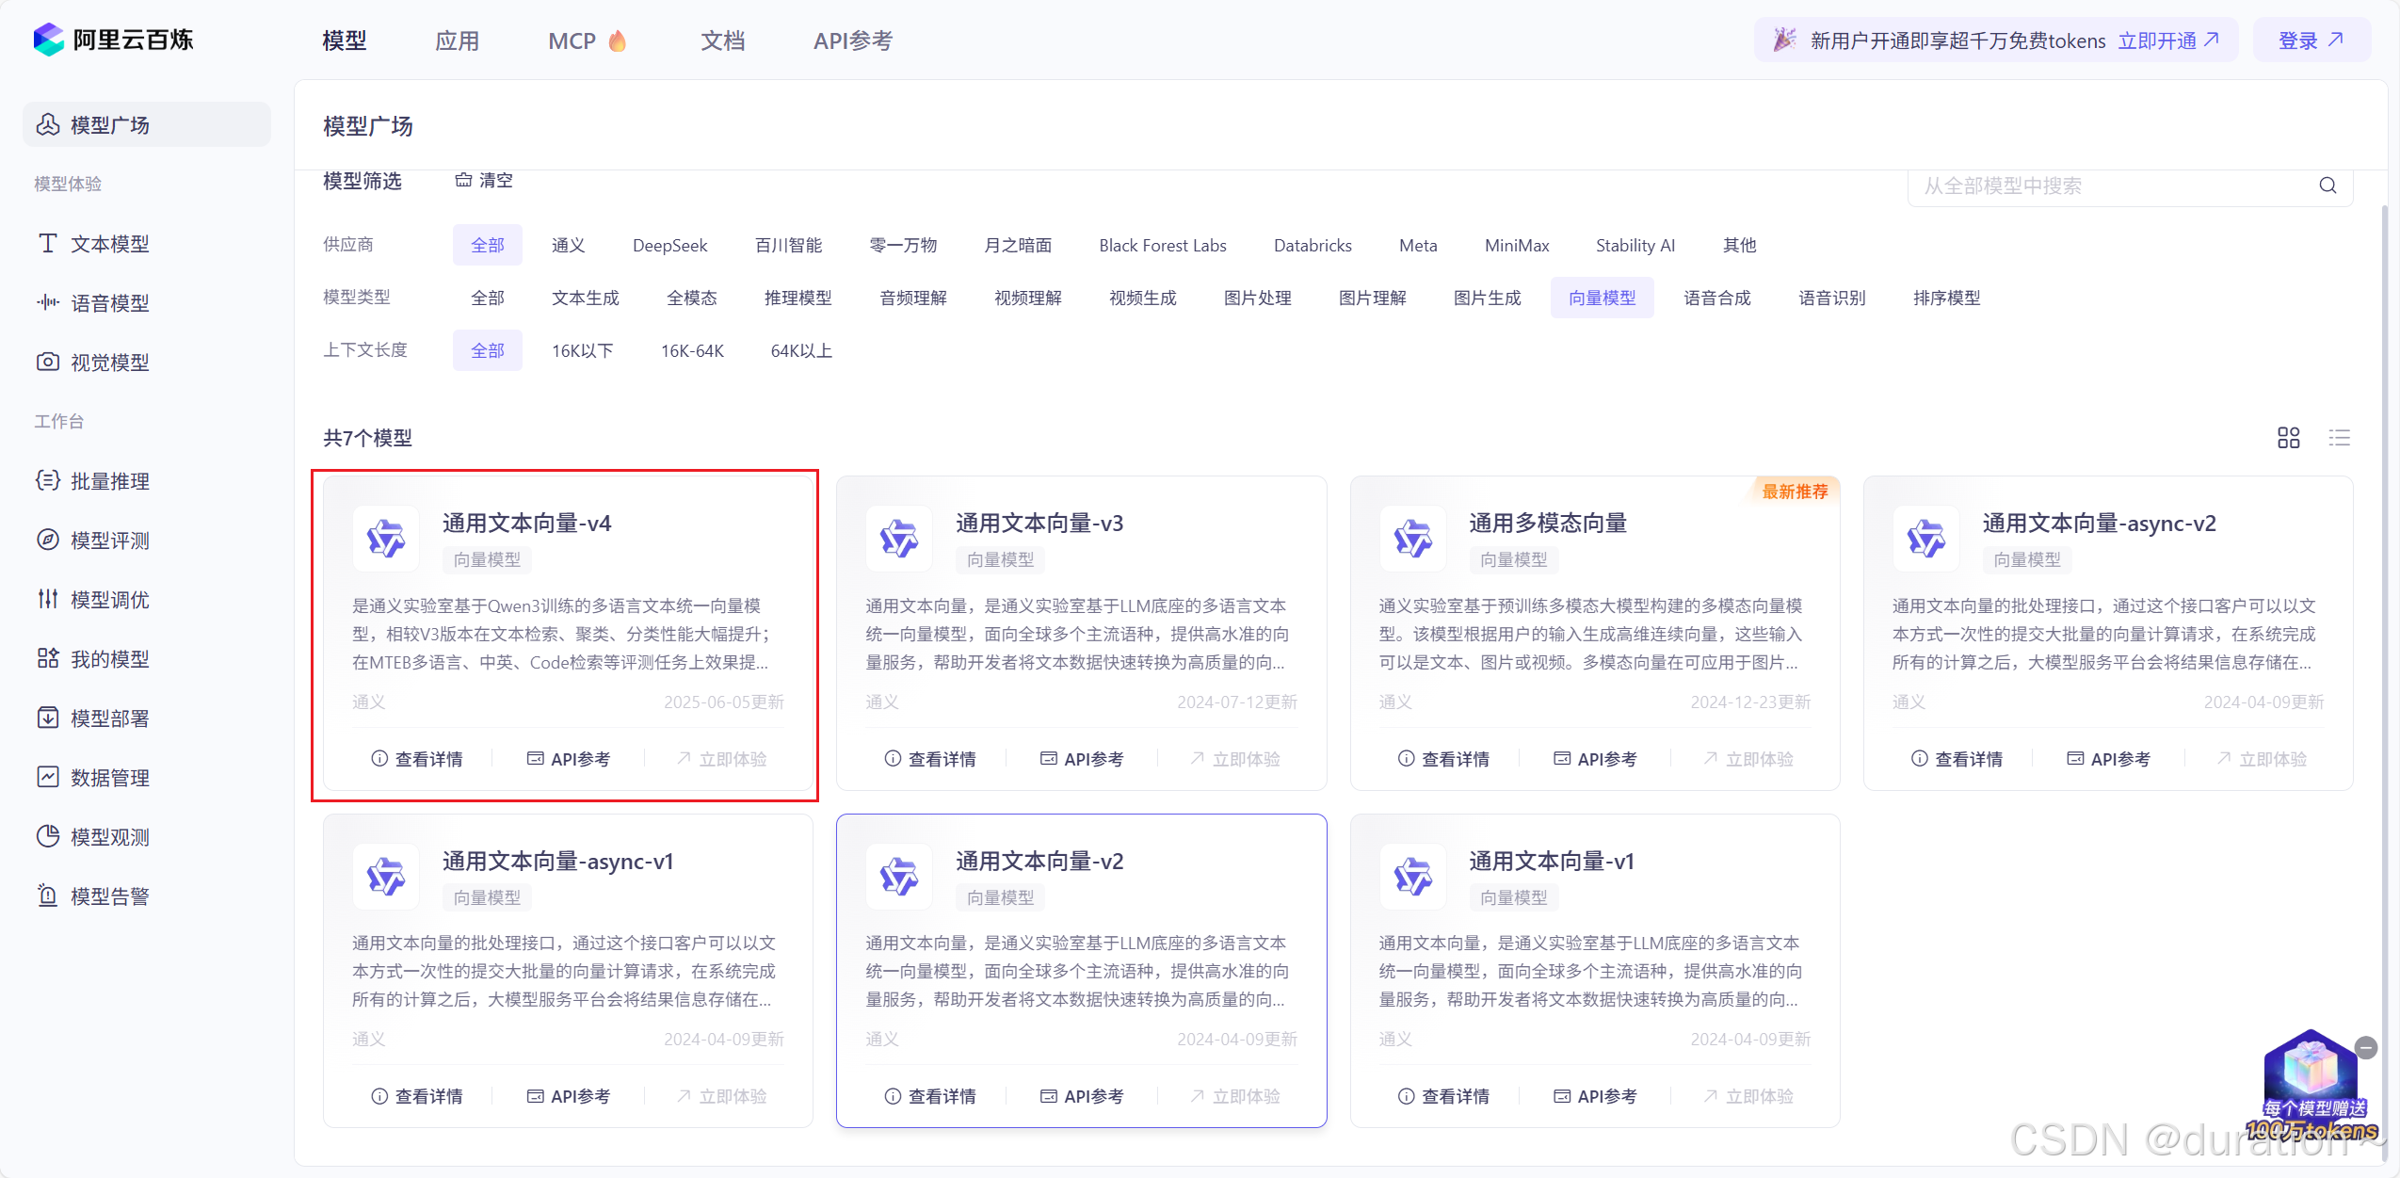Select context length 16K以下
Viewport: 2400px width, 1178px height.
(x=583, y=350)
